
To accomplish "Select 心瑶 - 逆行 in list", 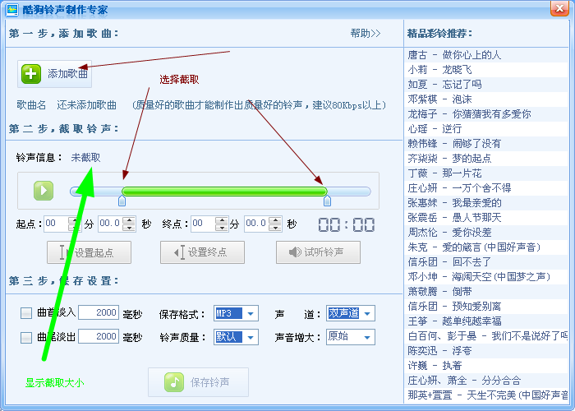I will [486, 129].
